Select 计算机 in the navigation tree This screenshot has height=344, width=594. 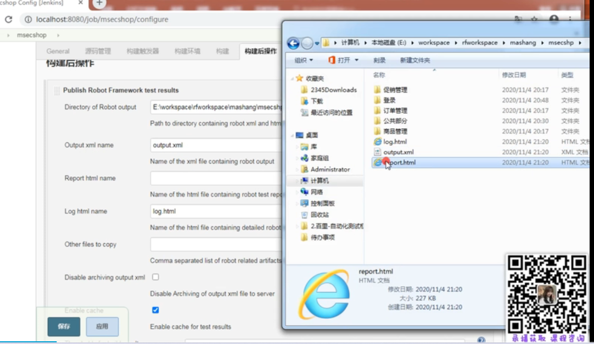pos(315,181)
